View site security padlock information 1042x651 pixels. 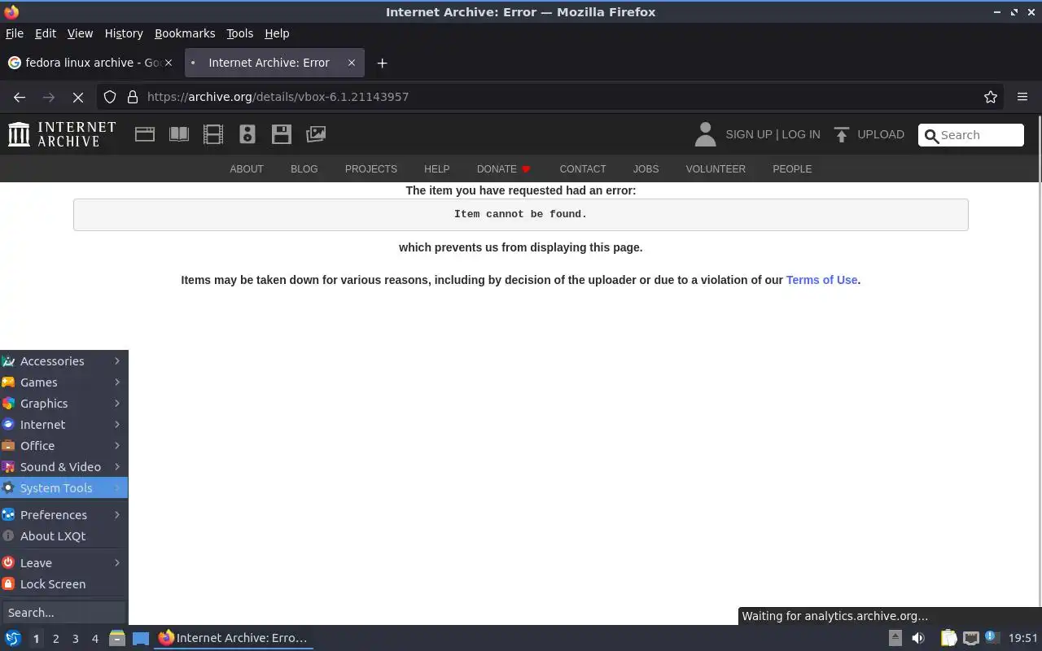[133, 97]
